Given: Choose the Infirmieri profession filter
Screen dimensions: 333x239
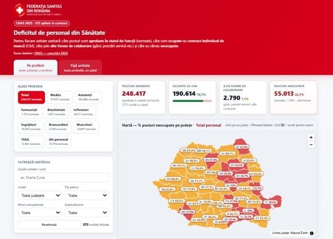Looking at the screenshot, I should pyautogui.click(x=83, y=112).
